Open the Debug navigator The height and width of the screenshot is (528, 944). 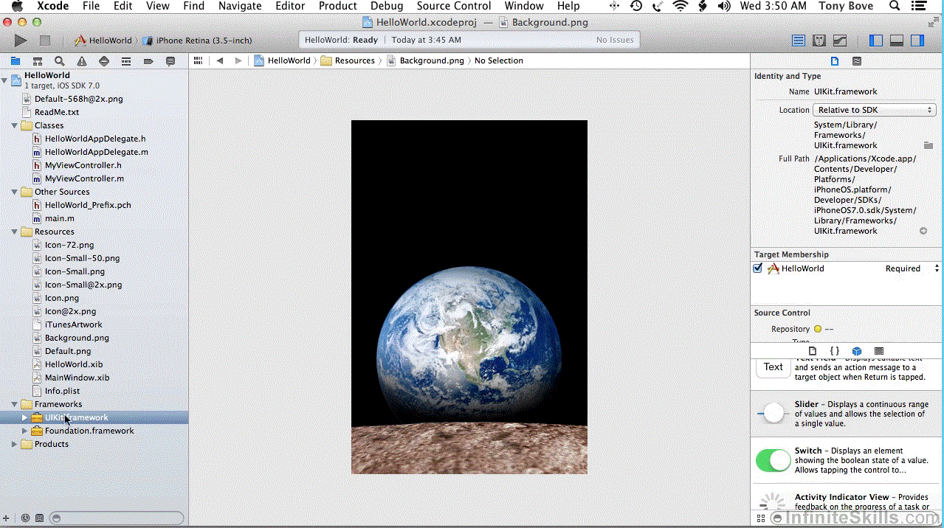pos(126,61)
